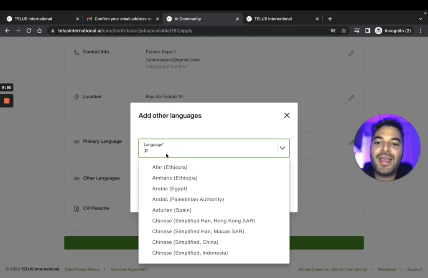Stop recording with the red square button
Image resolution: width=428 pixels, height=278 pixels.
pyautogui.click(x=7, y=101)
